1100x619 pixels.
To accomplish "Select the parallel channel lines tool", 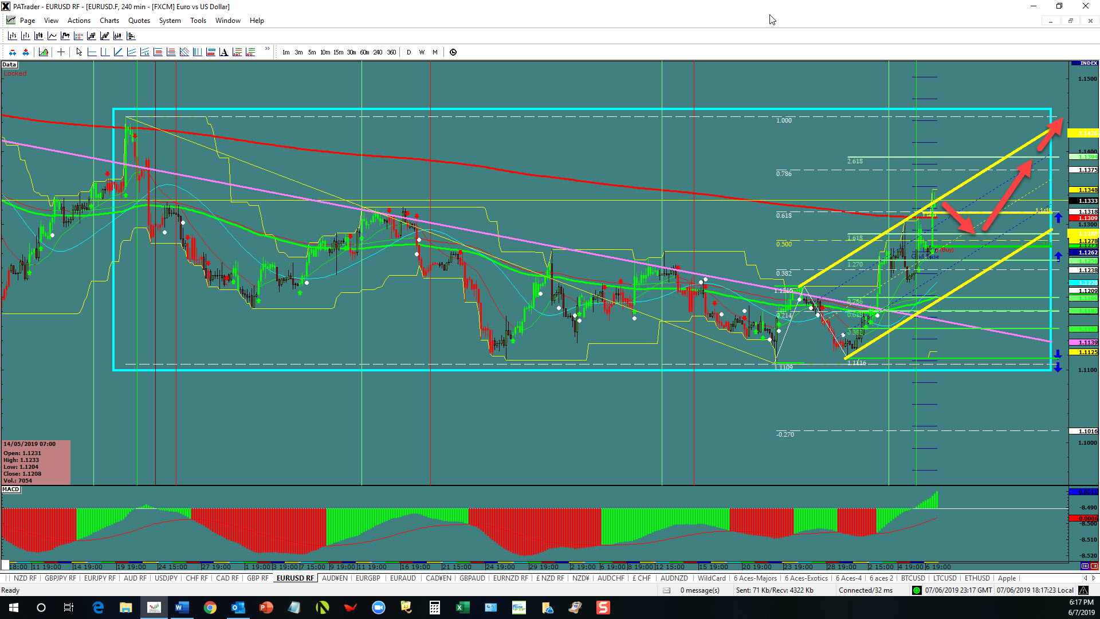I will [x=131, y=52].
